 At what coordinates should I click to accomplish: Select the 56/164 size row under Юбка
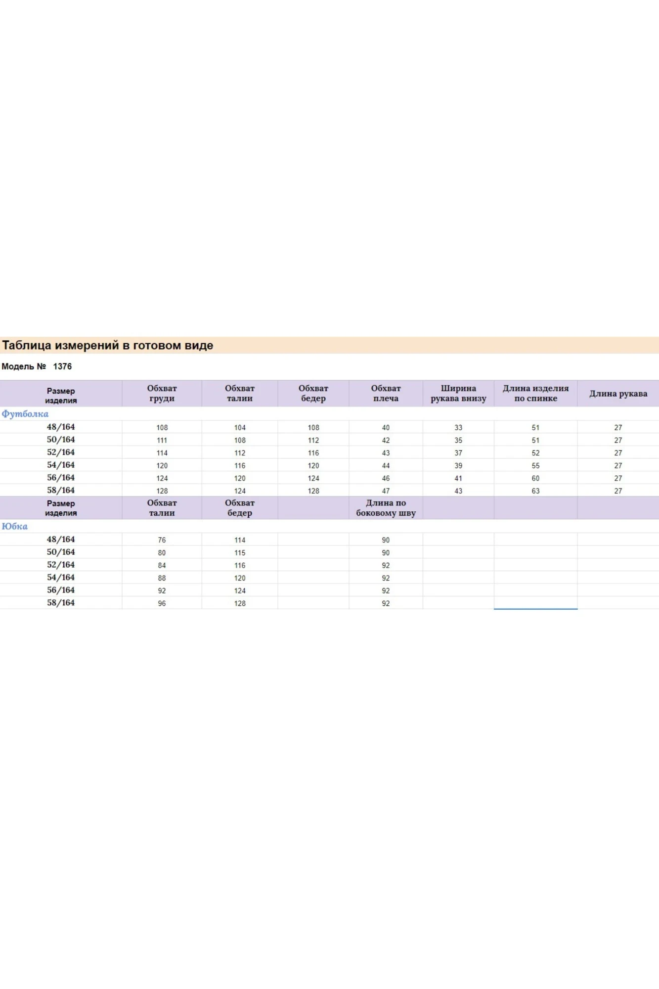(329, 590)
